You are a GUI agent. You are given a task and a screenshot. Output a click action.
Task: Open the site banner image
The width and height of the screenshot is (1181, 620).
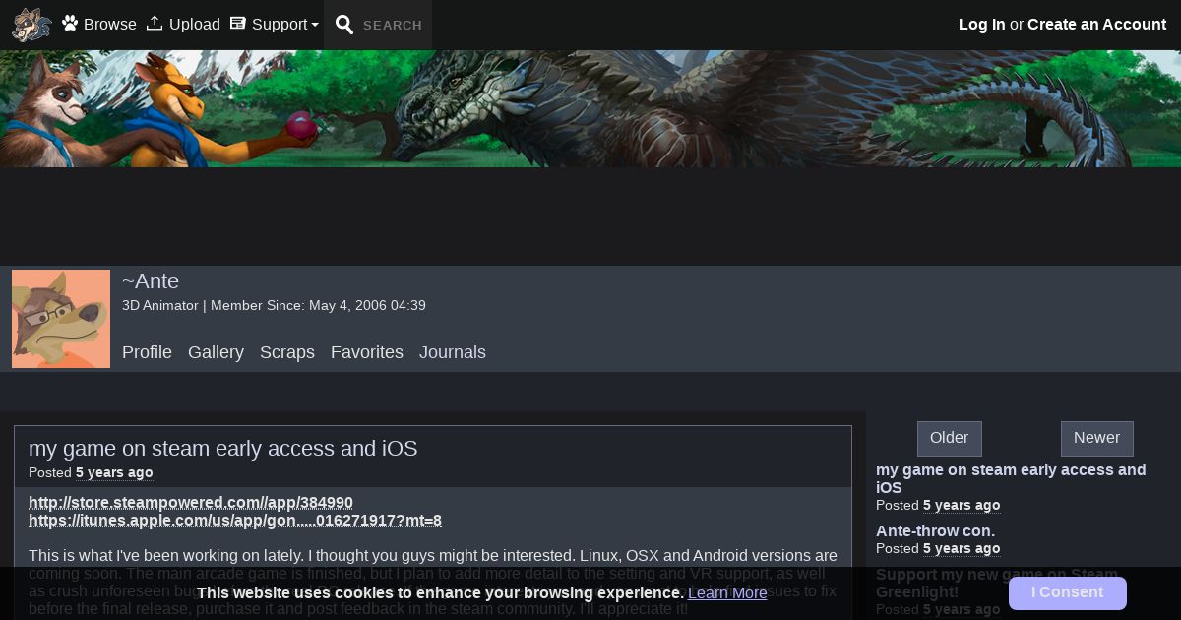click(x=590, y=108)
